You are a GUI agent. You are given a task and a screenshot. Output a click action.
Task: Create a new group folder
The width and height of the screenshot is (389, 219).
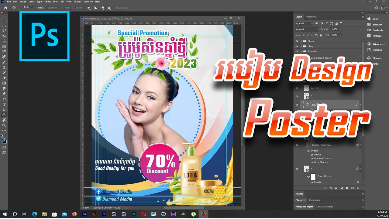(x=347, y=188)
